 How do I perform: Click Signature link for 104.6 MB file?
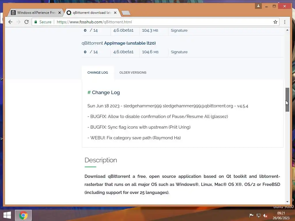point(179,52)
